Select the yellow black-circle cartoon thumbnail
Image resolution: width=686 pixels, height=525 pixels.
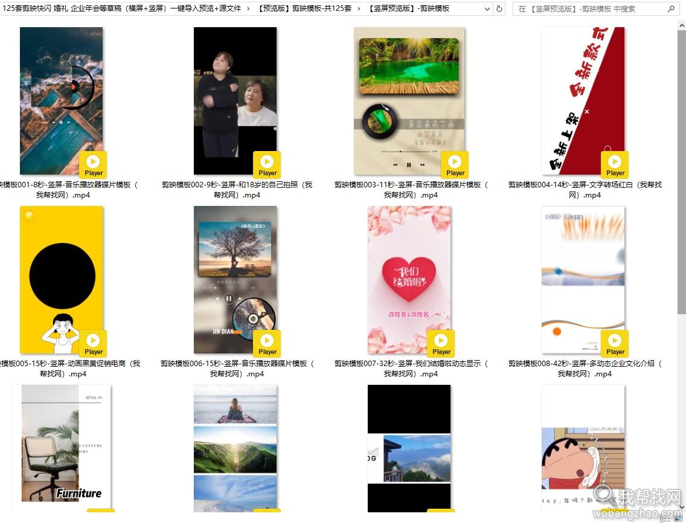[x=61, y=279]
